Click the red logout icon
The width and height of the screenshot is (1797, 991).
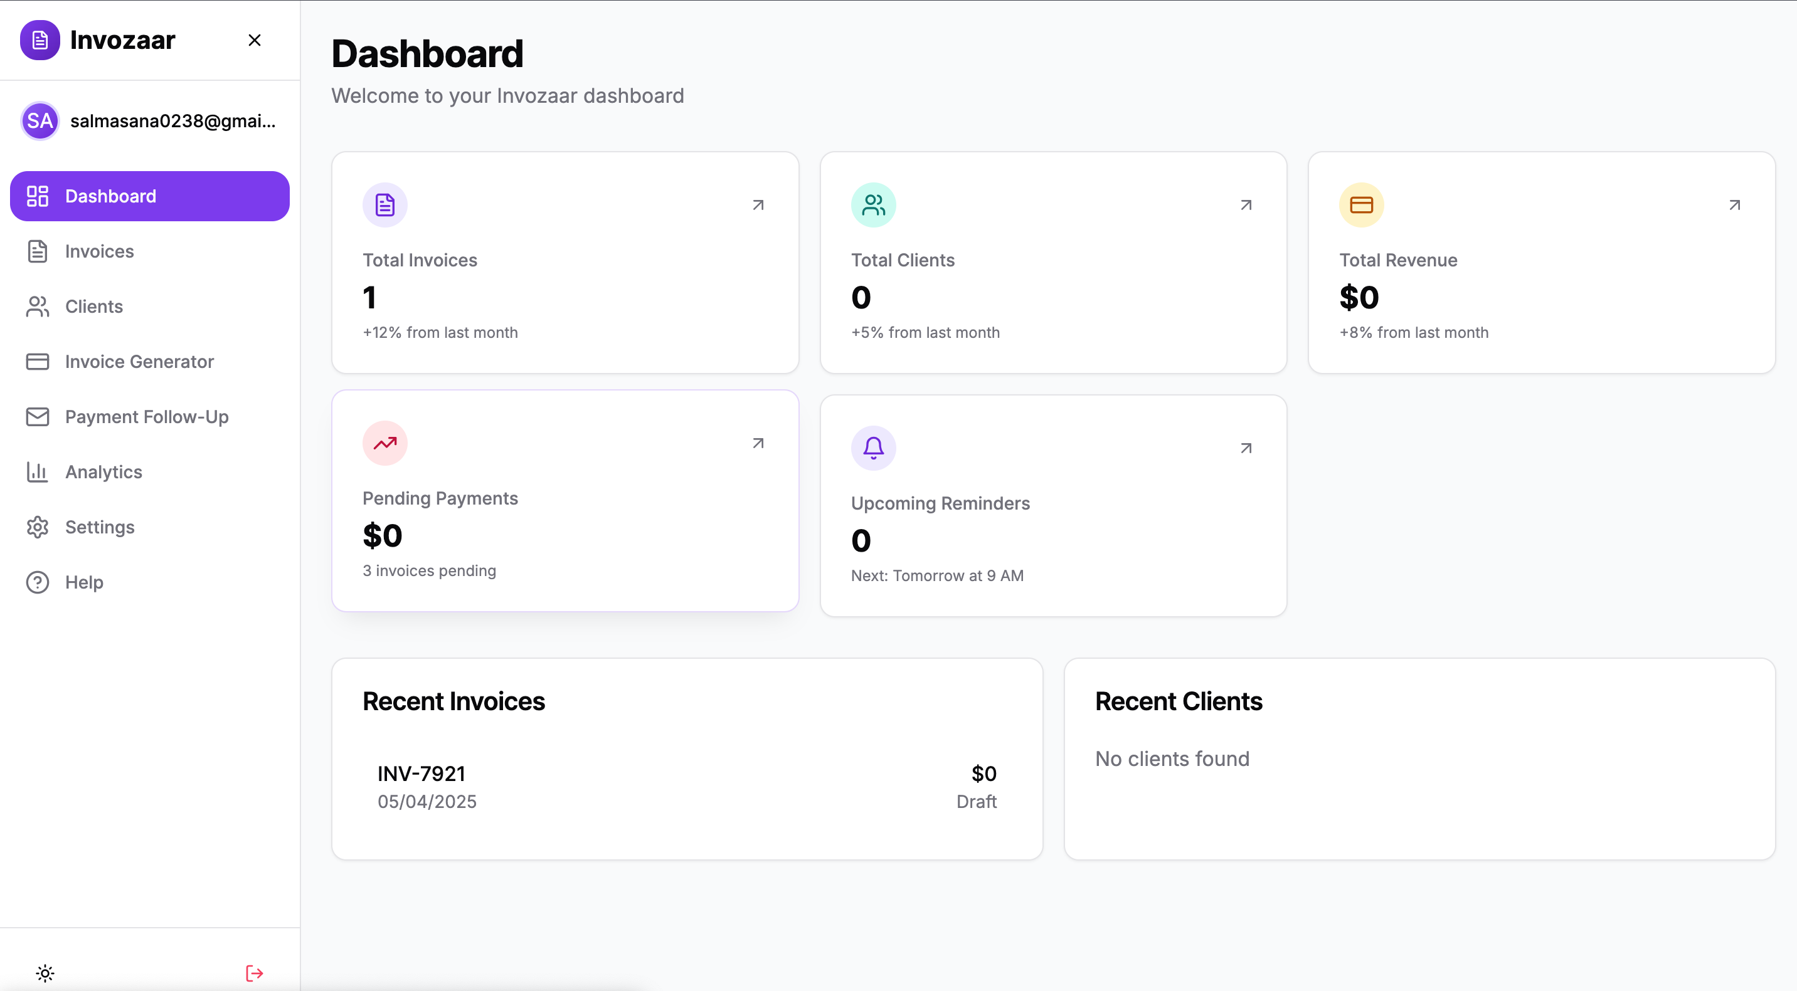(x=254, y=973)
